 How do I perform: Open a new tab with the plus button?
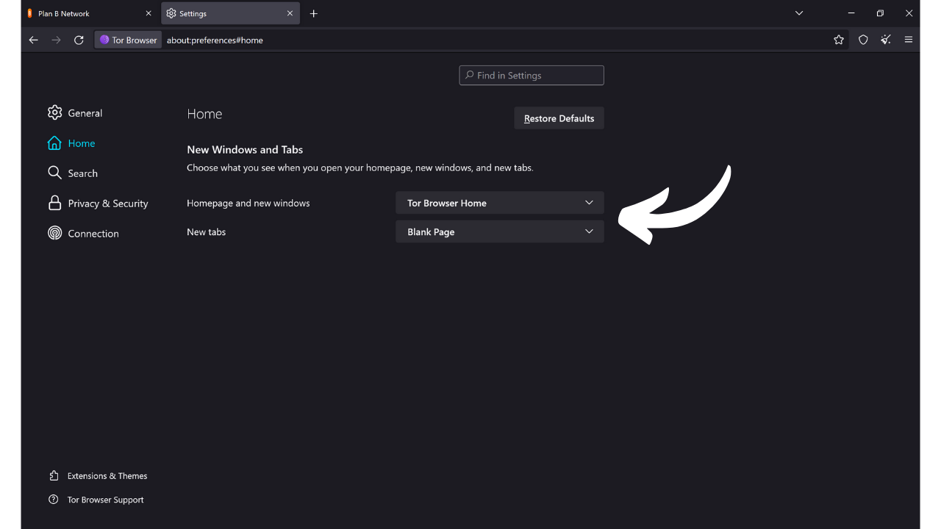coord(314,12)
